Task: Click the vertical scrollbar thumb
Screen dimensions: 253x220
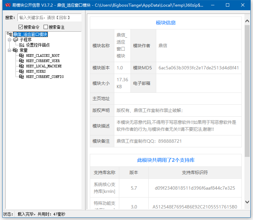Action: coord(247,91)
